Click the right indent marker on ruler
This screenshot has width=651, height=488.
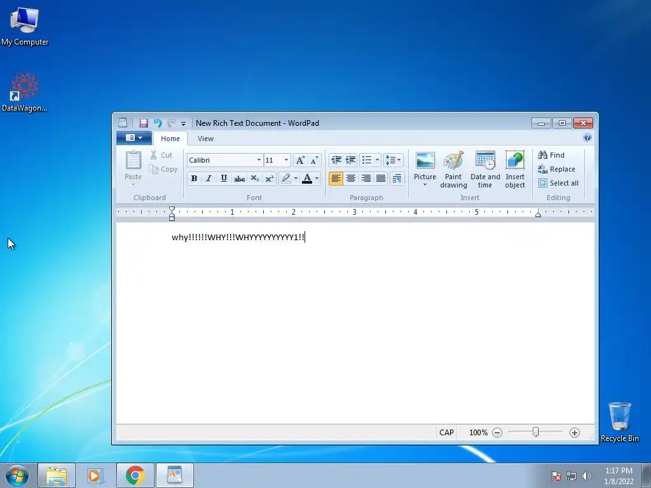pos(538,214)
